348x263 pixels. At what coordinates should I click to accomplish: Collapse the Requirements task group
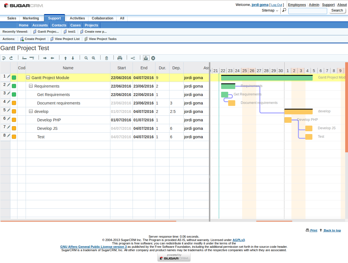(31, 86)
